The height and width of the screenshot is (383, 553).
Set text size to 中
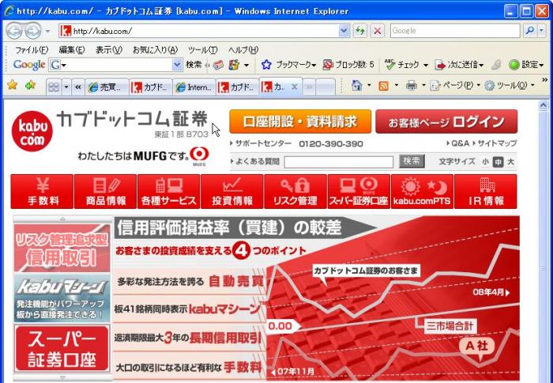[x=498, y=162]
